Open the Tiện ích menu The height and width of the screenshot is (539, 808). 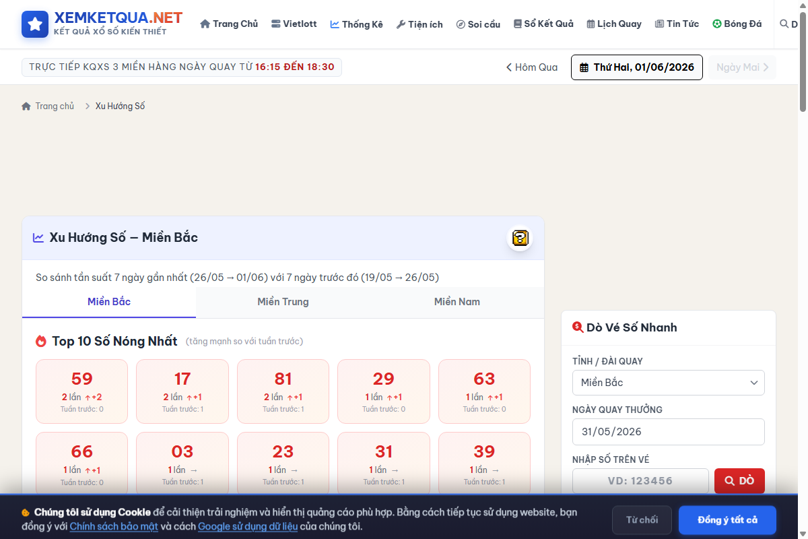click(419, 24)
